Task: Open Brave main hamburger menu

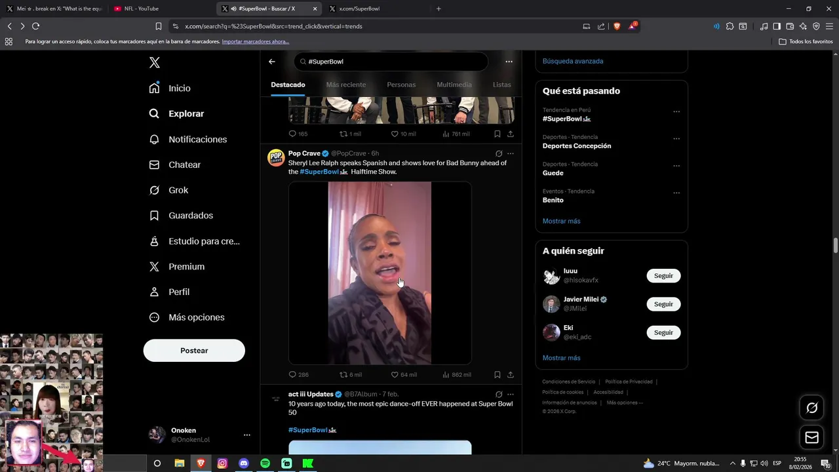Action: [829, 26]
